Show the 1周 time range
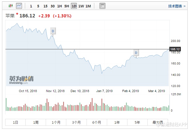The height and width of the screenshot is (130, 190). click(36, 122)
